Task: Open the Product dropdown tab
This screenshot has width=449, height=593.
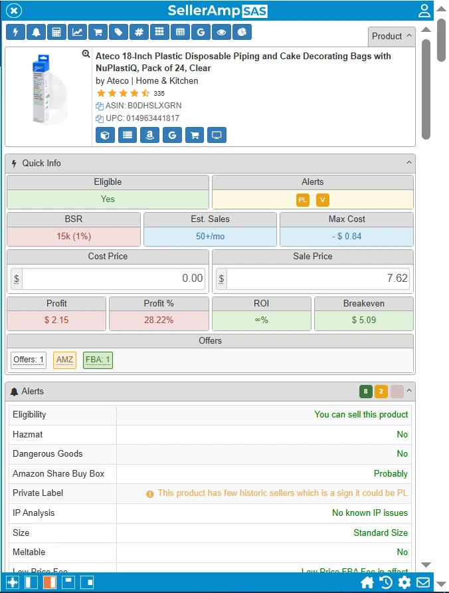Action: tap(392, 37)
